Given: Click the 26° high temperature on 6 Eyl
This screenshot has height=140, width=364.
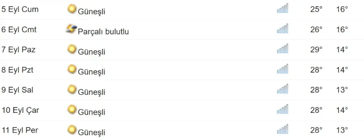Looking at the screenshot, I should pyautogui.click(x=316, y=29).
